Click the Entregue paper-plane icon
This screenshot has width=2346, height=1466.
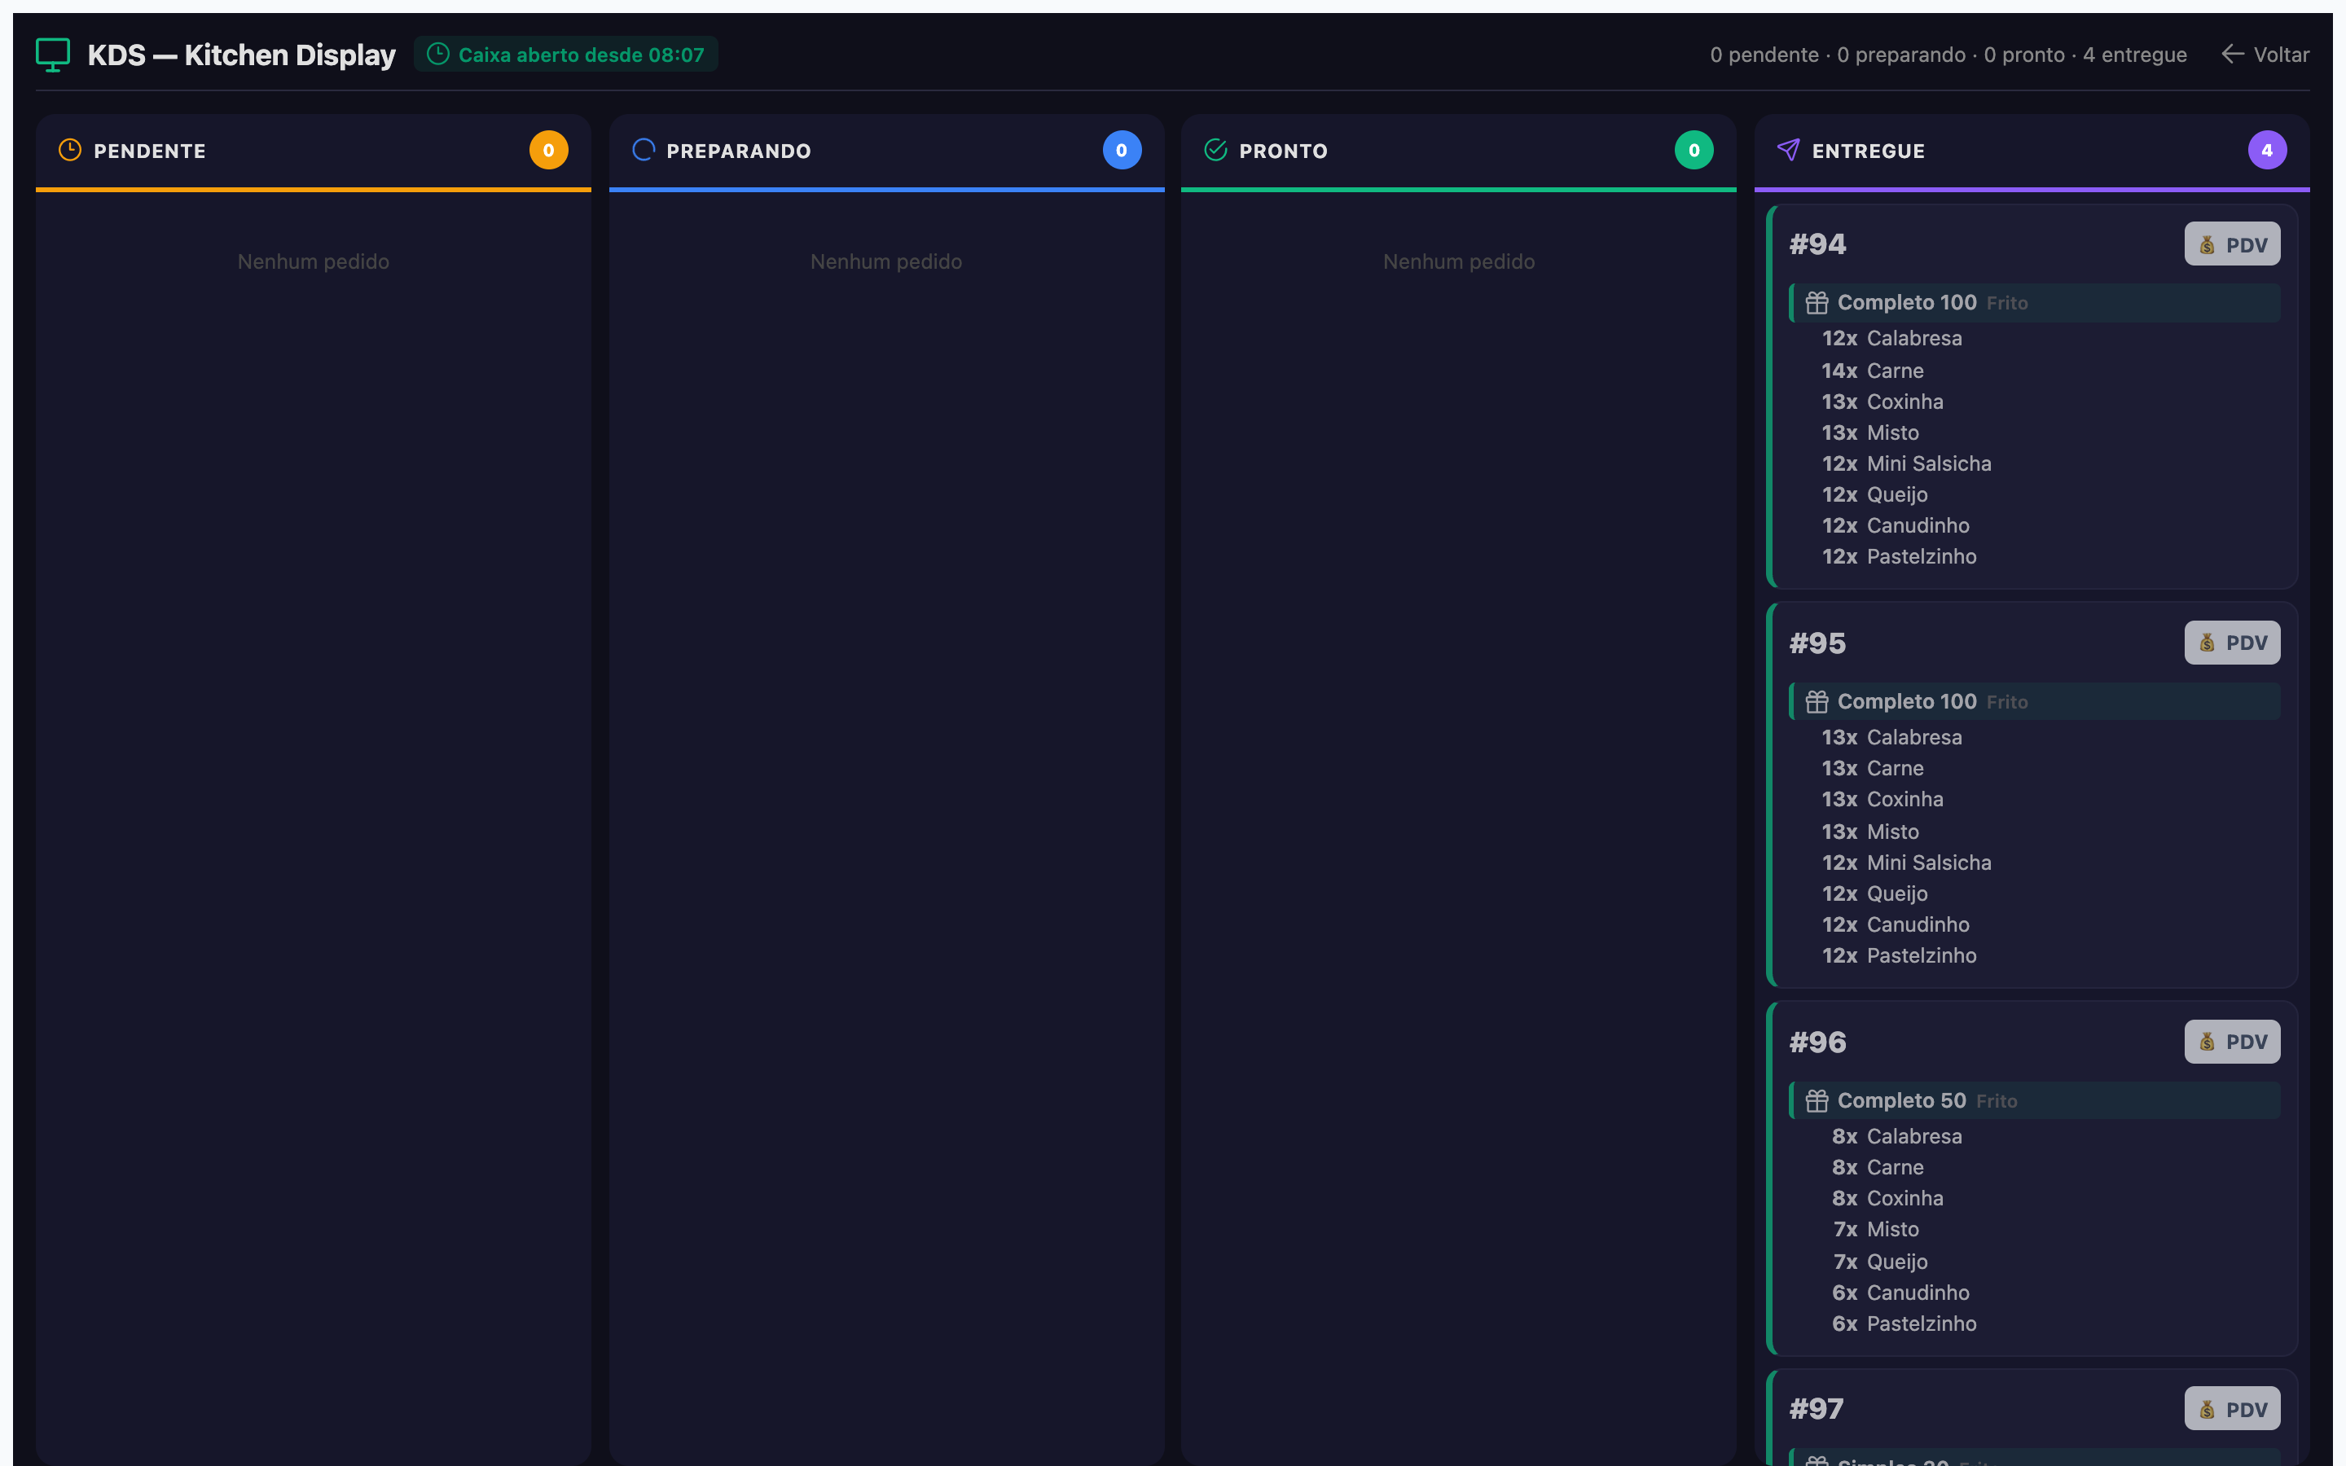(x=1789, y=151)
